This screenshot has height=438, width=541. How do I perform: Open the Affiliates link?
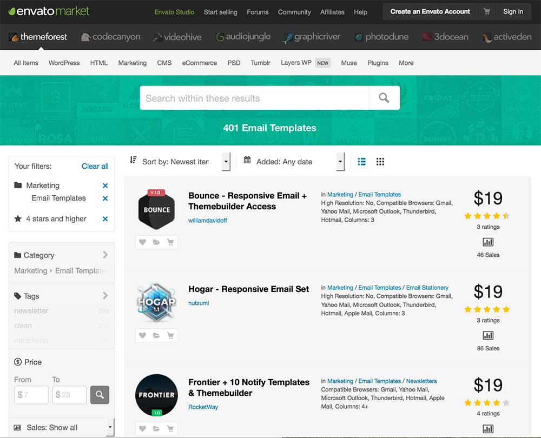[x=332, y=12]
